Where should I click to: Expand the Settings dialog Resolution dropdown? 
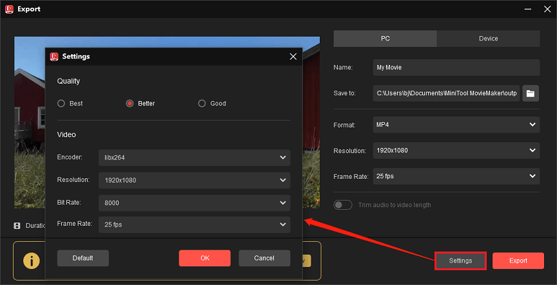[194, 180]
